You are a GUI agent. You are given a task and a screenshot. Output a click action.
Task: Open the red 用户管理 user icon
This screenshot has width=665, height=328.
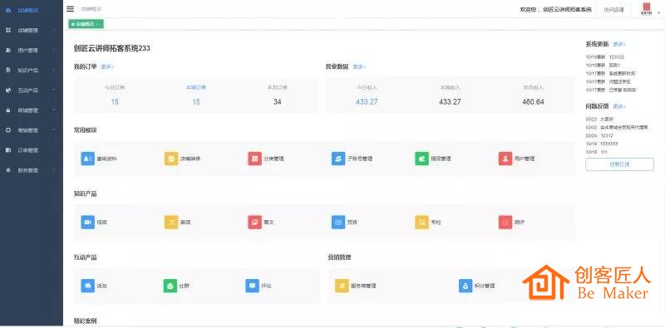tap(505, 159)
